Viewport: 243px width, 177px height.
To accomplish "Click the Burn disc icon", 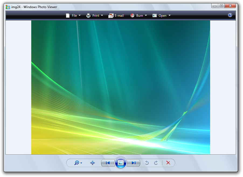I will [132, 16].
